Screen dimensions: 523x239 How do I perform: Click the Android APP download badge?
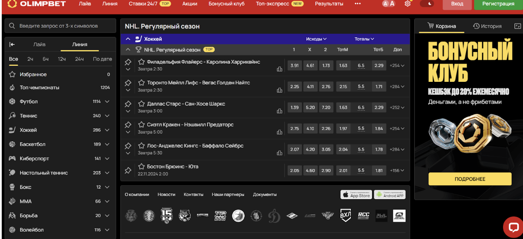(x=389, y=194)
